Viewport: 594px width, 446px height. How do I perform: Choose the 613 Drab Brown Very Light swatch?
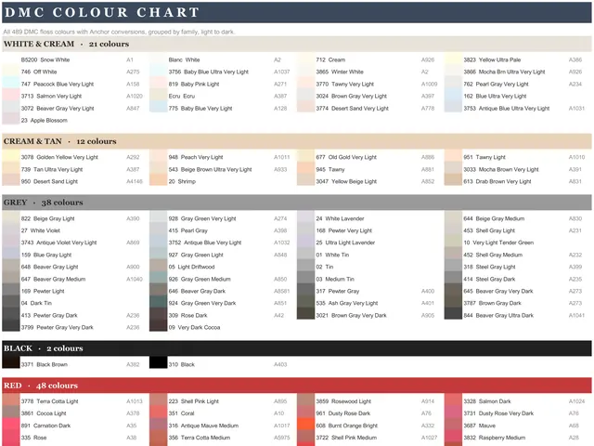pyautogui.click(x=453, y=181)
